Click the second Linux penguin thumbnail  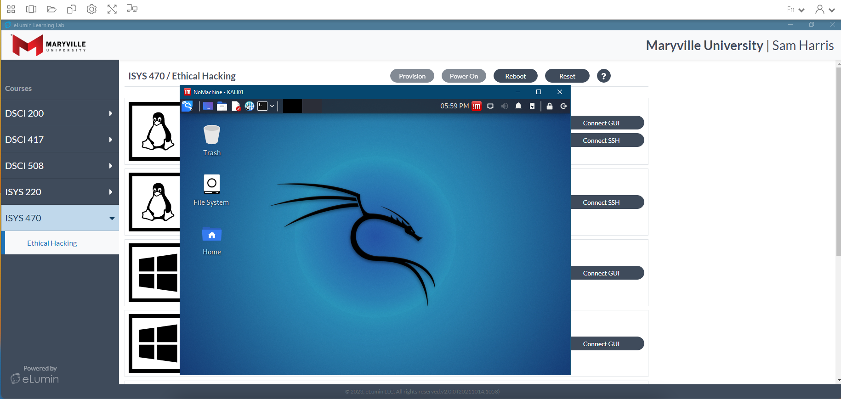point(154,202)
